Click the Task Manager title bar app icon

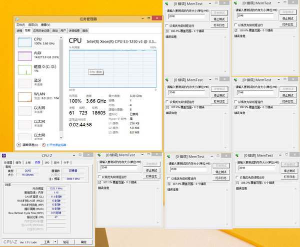coord(17,19)
